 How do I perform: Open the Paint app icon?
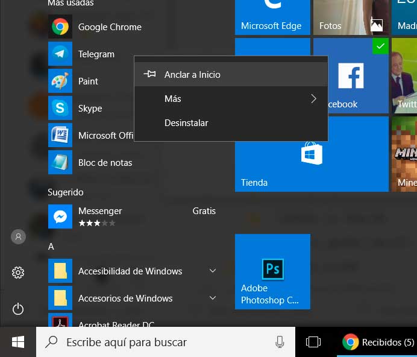click(x=60, y=81)
